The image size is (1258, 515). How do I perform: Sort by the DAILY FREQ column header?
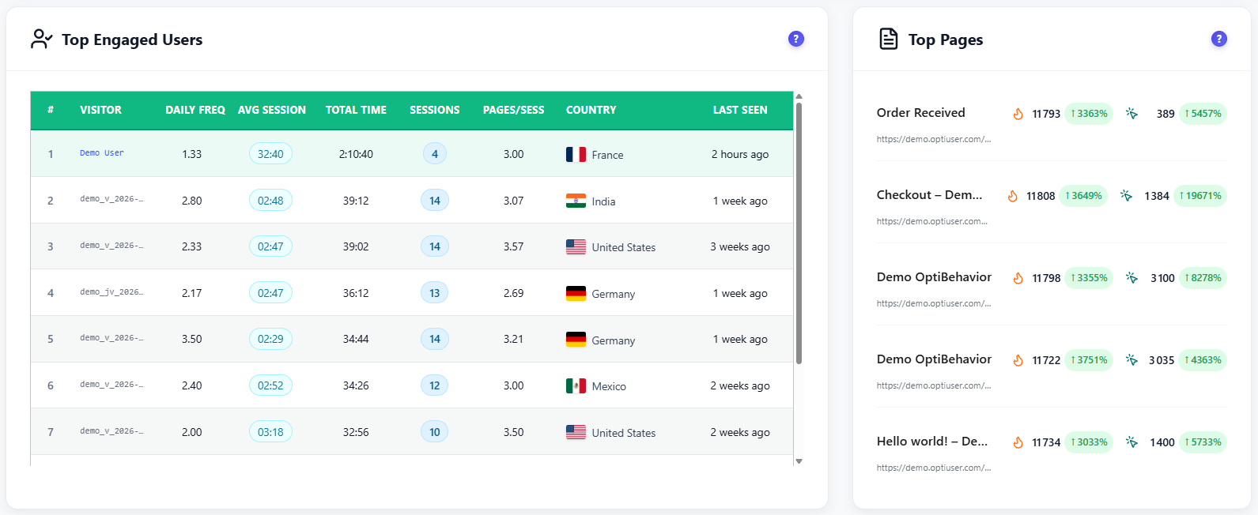[195, 110]
